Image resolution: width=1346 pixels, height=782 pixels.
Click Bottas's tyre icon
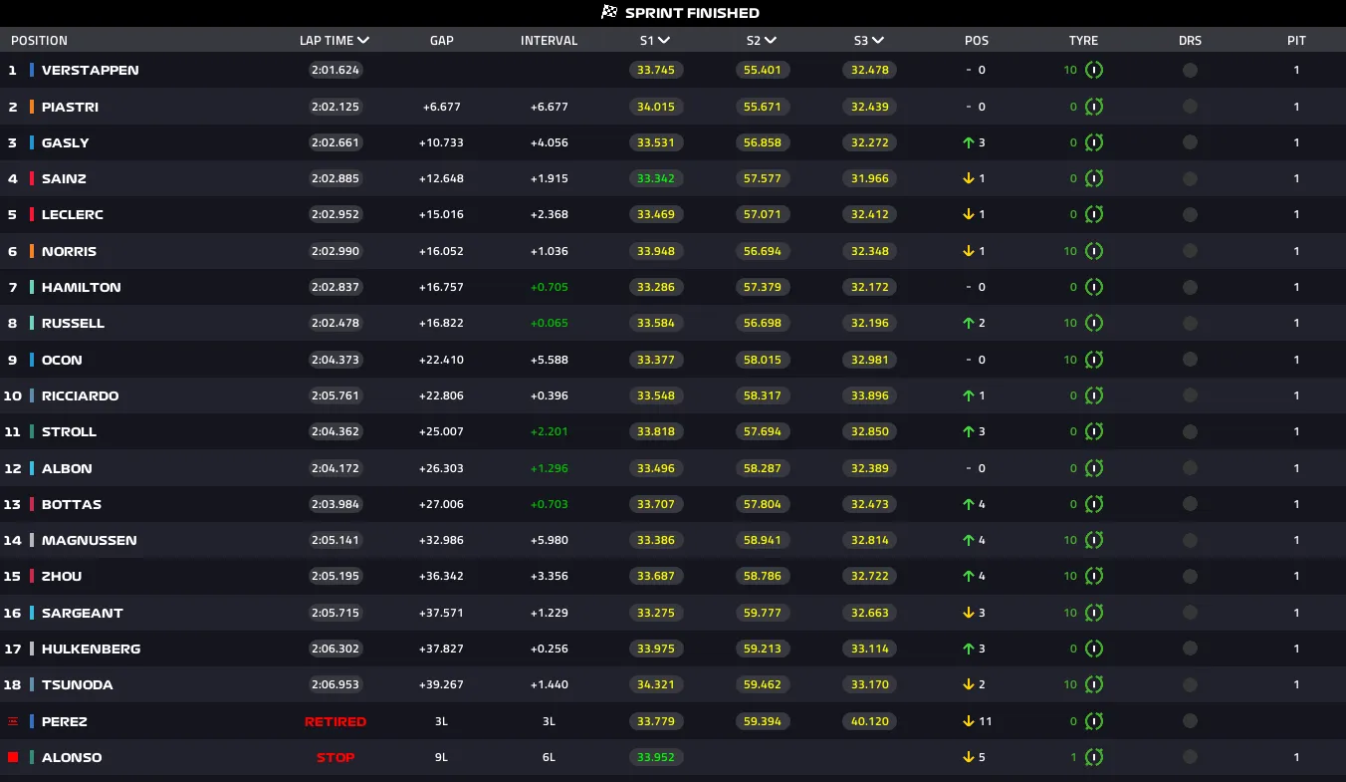coord(1094,504)
